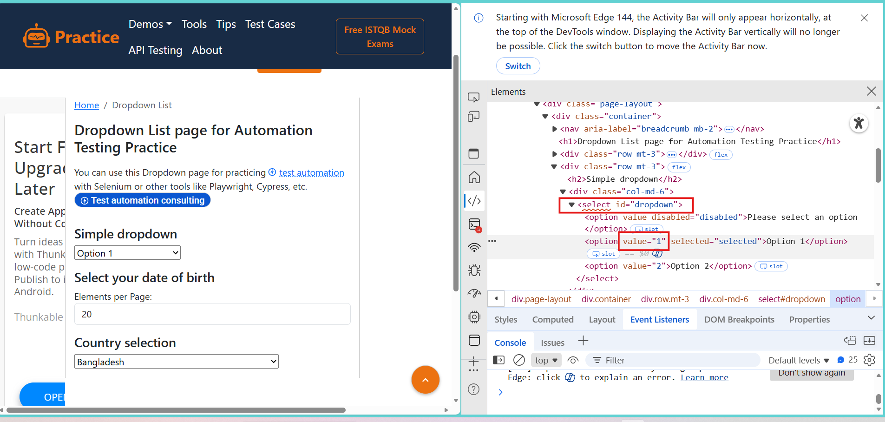Toggle the console sidebar panel
Screen dimensions: 885x422
tap(498, 360)
